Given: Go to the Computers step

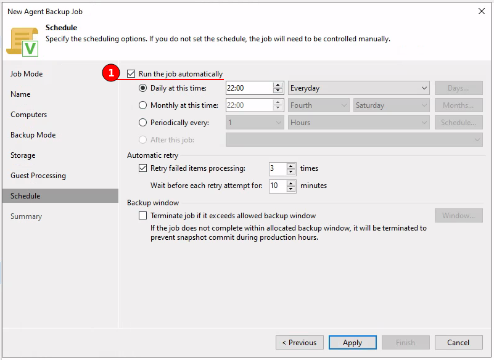Looking at the screenshot, I should (x=28, y=115).
